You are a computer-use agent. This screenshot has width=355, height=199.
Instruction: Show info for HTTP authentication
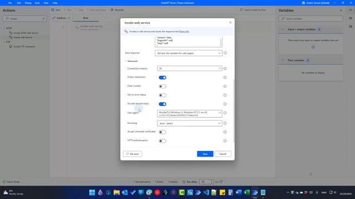225,141
